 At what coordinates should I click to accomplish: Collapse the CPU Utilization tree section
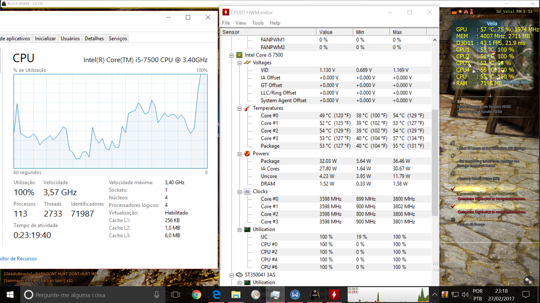[239, 229]
